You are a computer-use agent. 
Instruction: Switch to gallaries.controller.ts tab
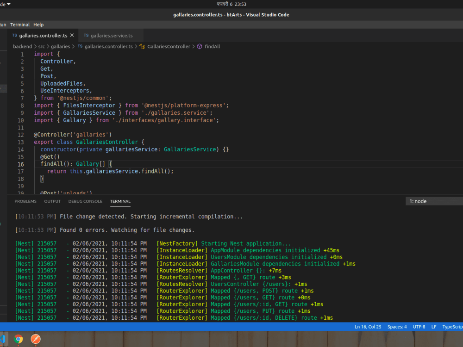pyautogui.click(x=43, y=36)
